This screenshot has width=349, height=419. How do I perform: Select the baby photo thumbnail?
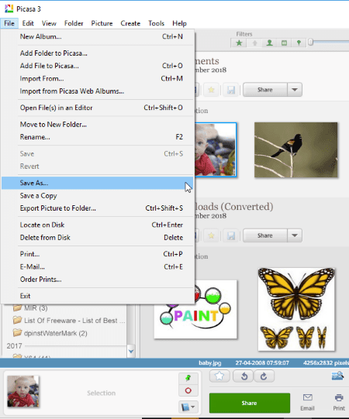(216, 149)
